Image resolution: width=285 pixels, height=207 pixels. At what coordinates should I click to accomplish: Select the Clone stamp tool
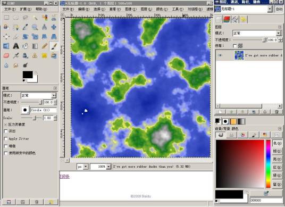coord(35,55)
